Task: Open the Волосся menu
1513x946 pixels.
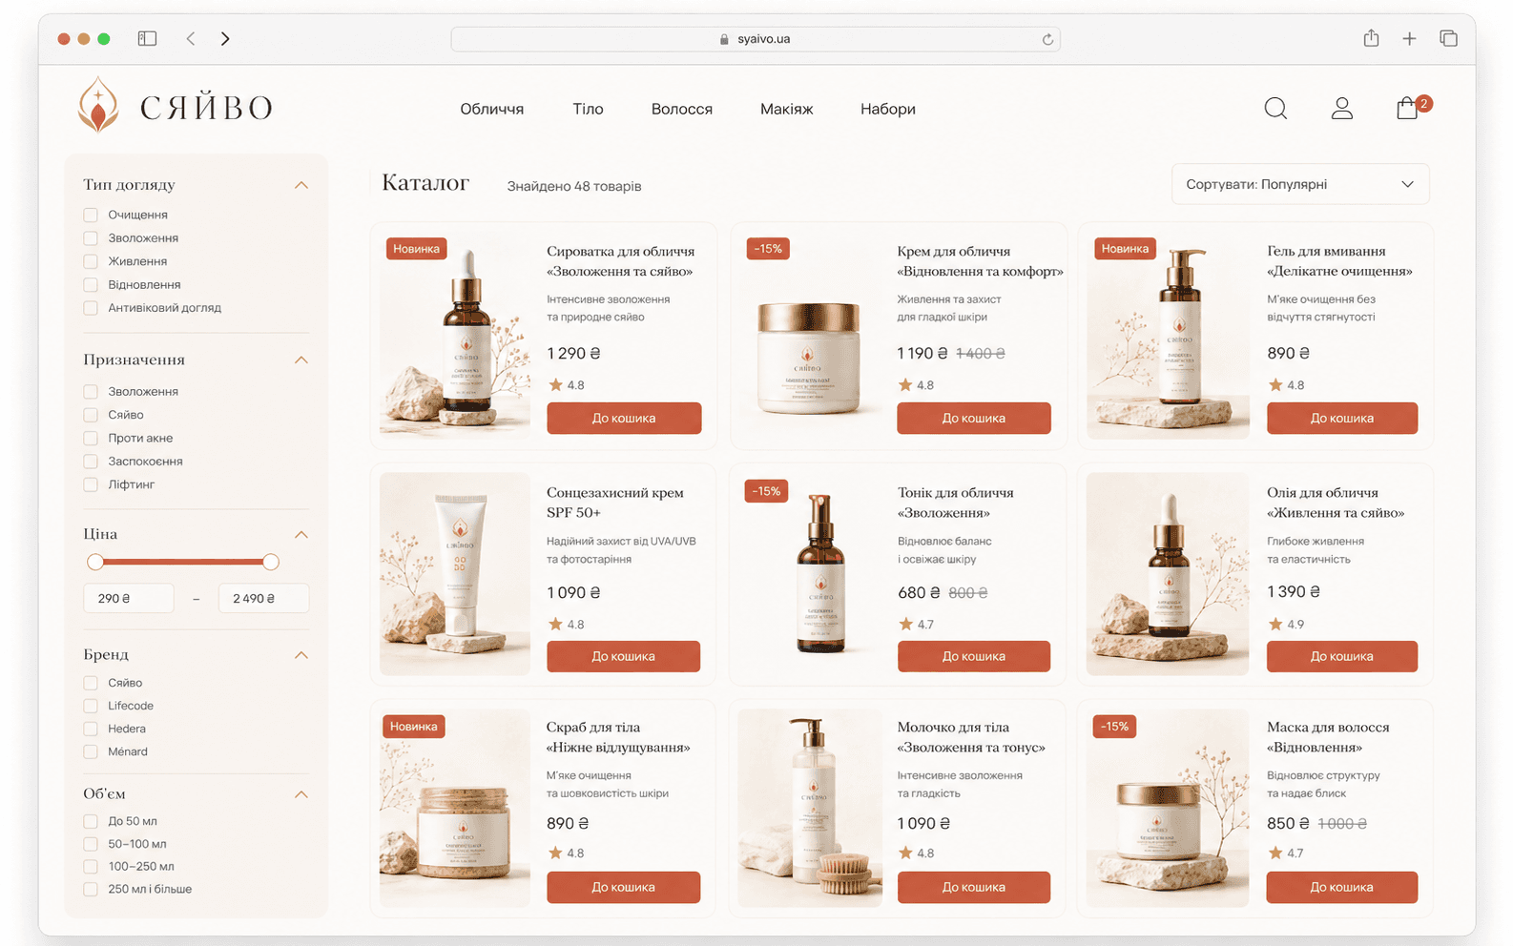Action: 682,109
